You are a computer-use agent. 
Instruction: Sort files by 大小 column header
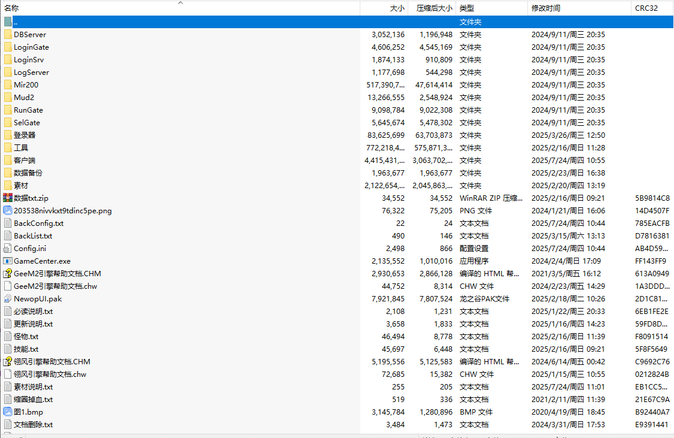pos(397,8)
